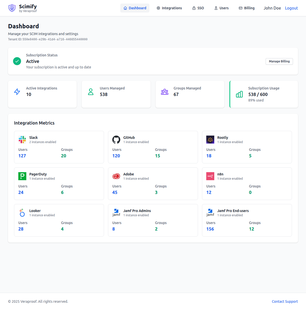Click the Looker icon

[22, 213]
